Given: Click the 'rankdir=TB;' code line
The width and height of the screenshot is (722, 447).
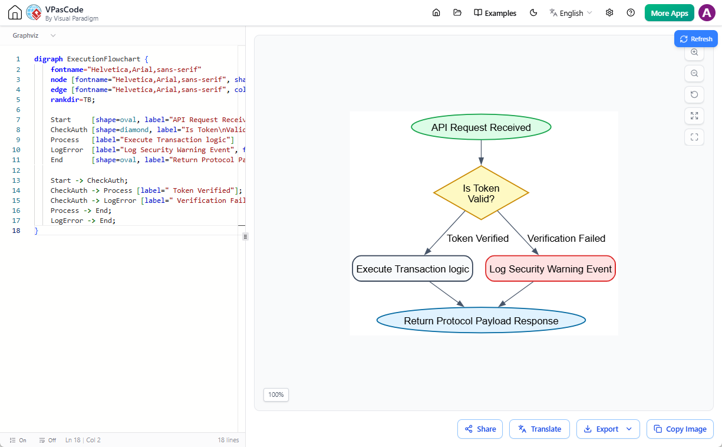Looking at the screenshot, I should coord(72,100).
